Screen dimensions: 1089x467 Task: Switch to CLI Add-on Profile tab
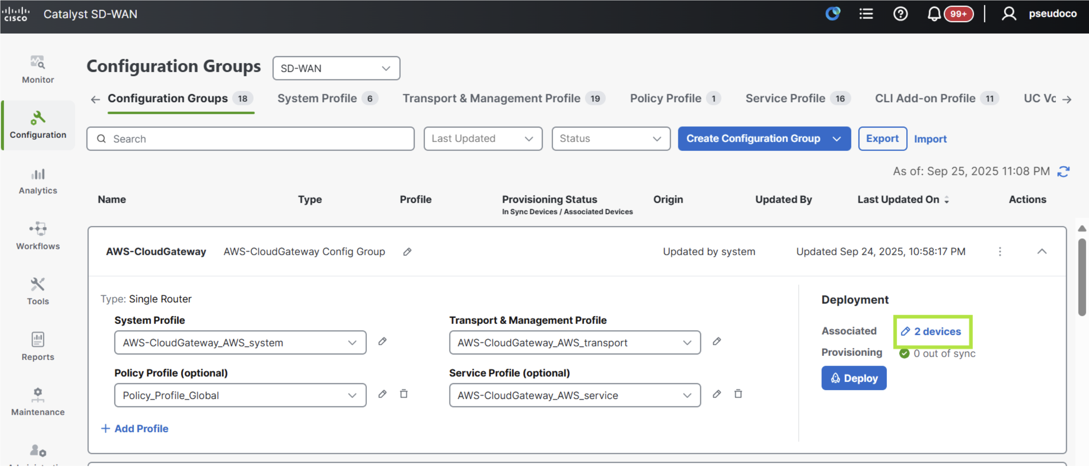click(937, 99)
